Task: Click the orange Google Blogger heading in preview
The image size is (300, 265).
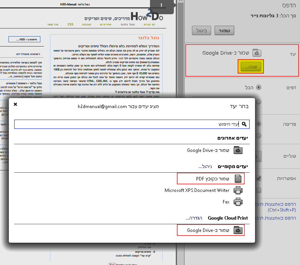Action: [148, 38]
